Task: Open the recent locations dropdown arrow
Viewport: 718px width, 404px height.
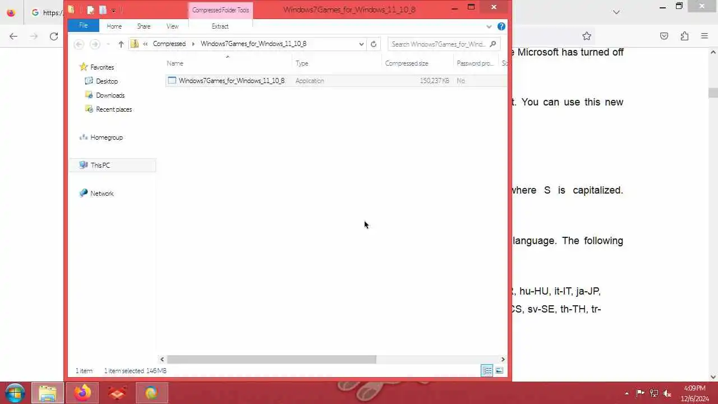Action: click(x=107, y=44)
